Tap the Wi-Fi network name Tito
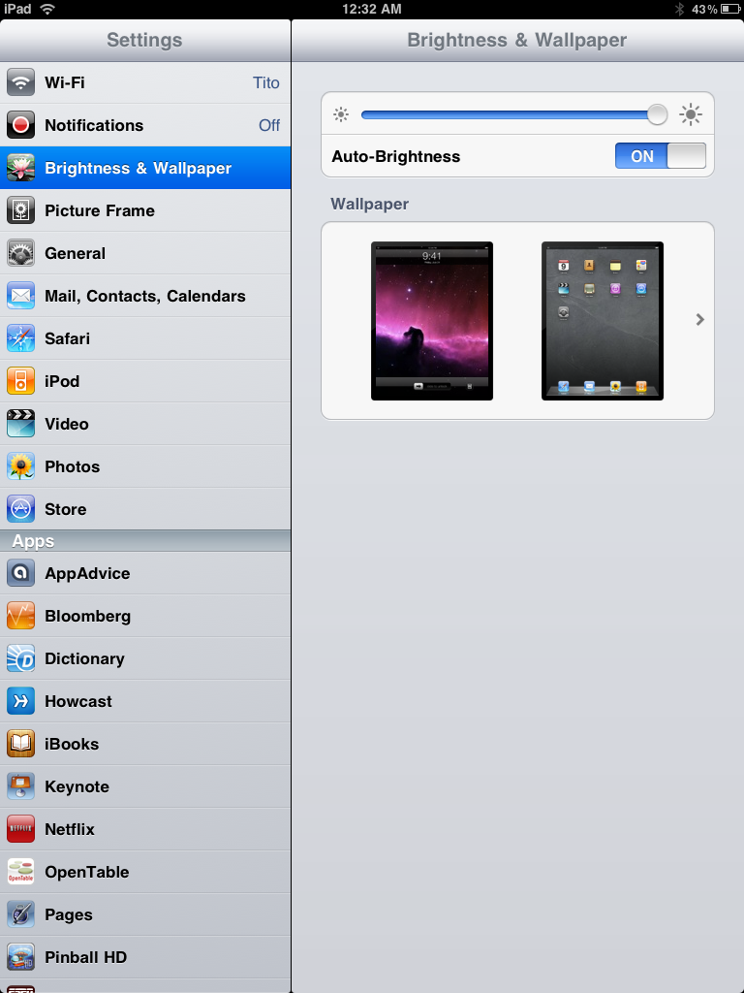 point(266,82)
